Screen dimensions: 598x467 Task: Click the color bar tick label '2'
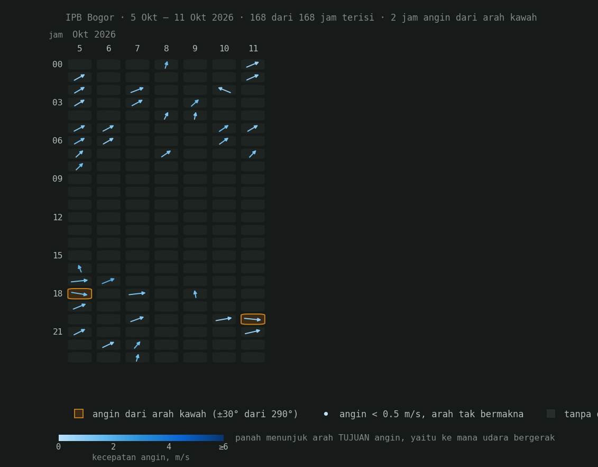click(x=114, y=447)
